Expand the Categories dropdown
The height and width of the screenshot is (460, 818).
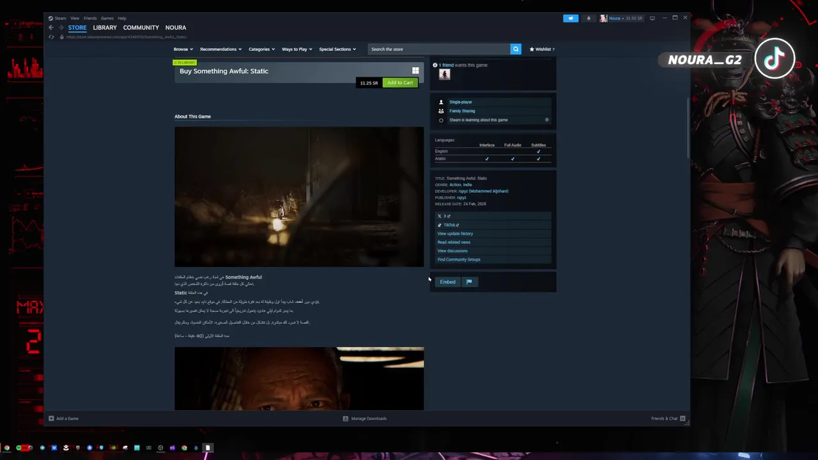coord(261,49)
